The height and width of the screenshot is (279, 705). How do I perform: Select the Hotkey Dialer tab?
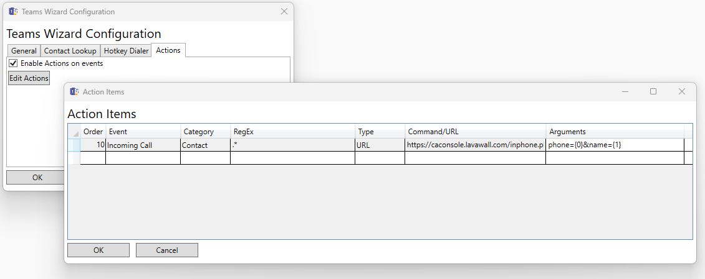pyautogui.click(x=126, y=51)
